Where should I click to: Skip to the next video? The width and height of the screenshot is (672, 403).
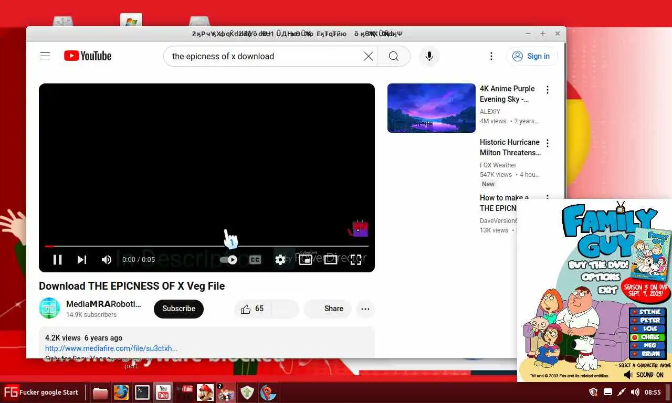coord(82,260)
